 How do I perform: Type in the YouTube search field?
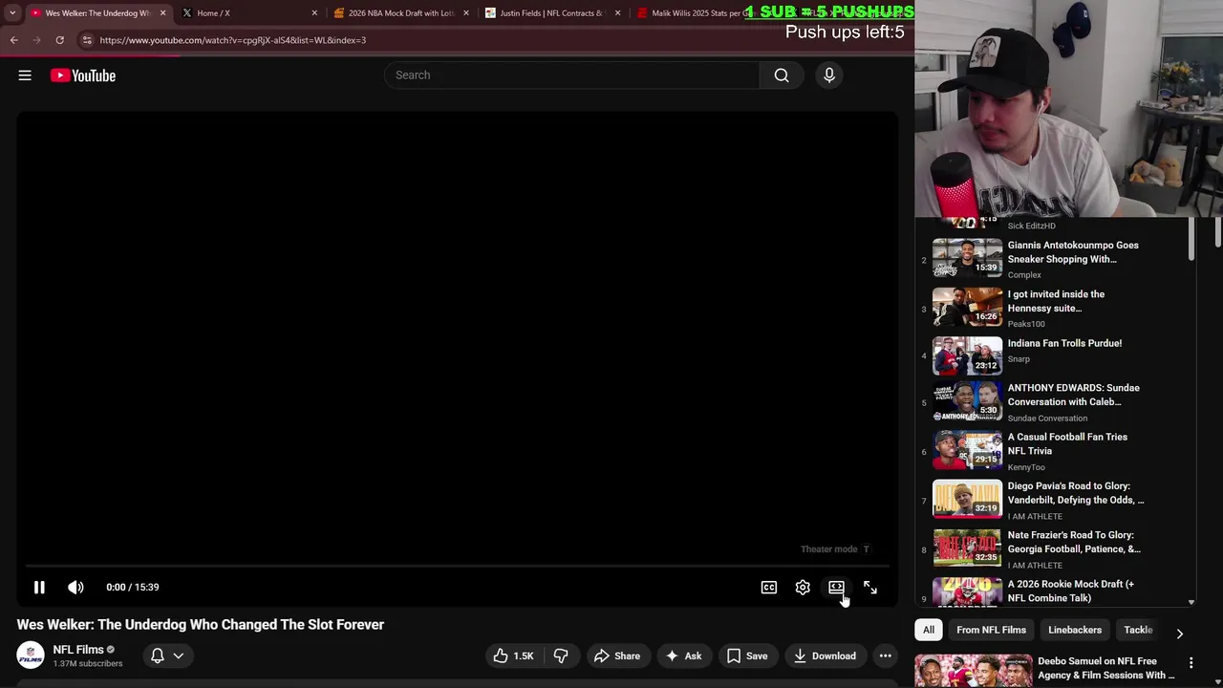coord(571,75)
